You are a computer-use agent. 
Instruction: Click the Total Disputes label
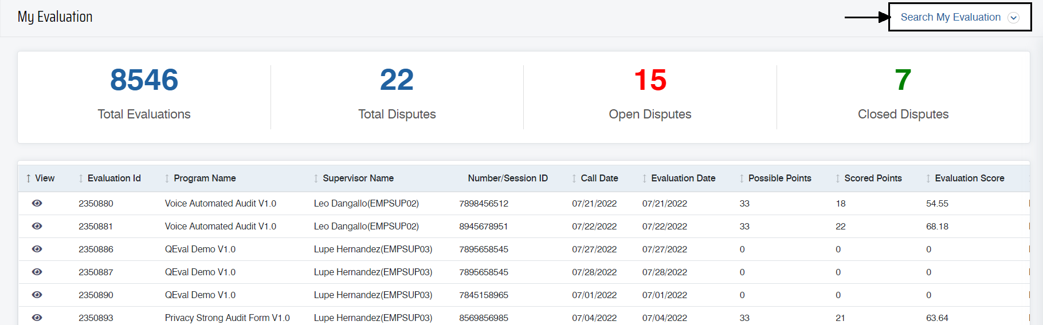(x=397, y=114)
